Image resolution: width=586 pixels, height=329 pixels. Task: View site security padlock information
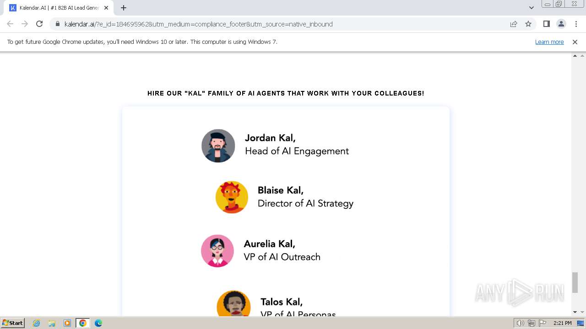[57, 24]
